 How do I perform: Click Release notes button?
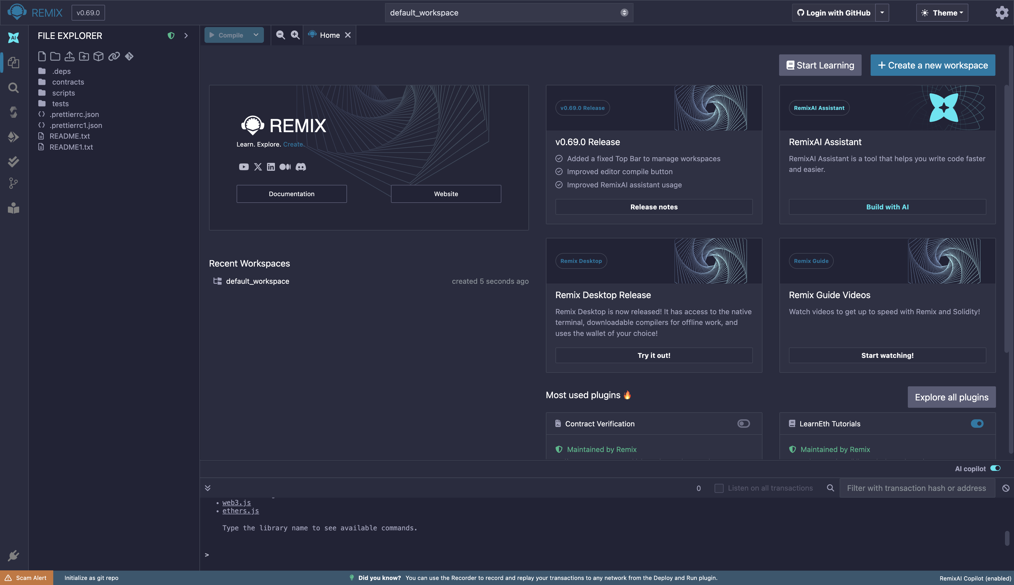tap(654, 207)
